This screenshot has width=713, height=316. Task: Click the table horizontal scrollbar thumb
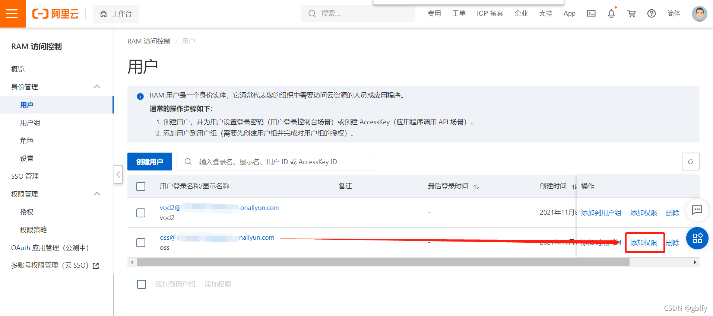click(383, 262)
